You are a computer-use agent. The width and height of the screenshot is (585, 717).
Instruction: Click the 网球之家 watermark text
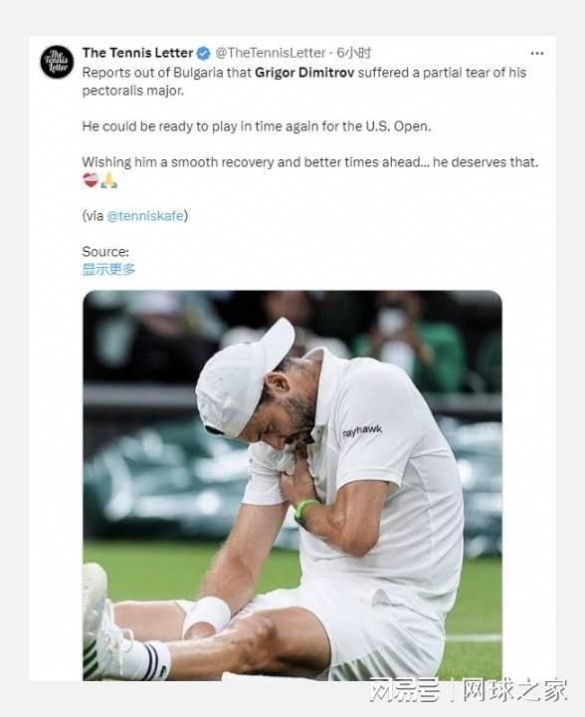[x=514, y=690]
